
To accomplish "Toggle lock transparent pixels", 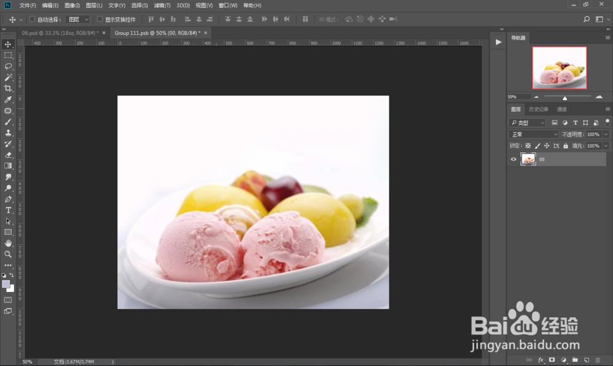I will pos(528,146).
